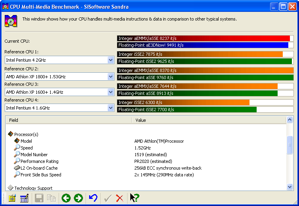299x206 pixels.
Task: Click the Integer aEMMX/aSSE 7644 it/s bar
Action: pyautogui.click(x=205, y=86)
